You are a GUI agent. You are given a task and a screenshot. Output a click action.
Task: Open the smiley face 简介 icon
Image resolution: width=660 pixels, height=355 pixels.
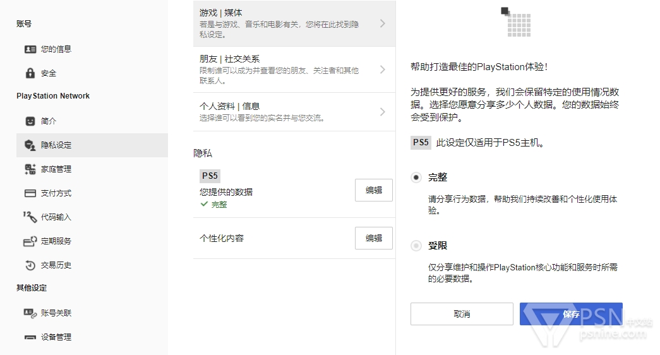30,121
